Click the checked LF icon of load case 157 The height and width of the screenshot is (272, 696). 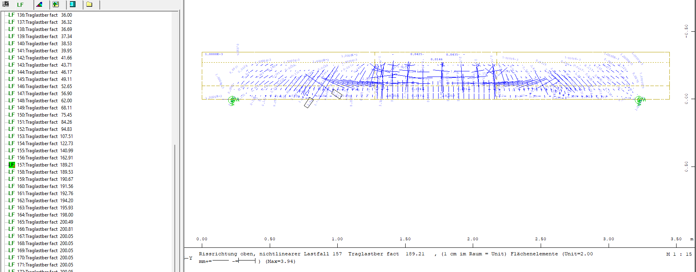coord(12,165)
